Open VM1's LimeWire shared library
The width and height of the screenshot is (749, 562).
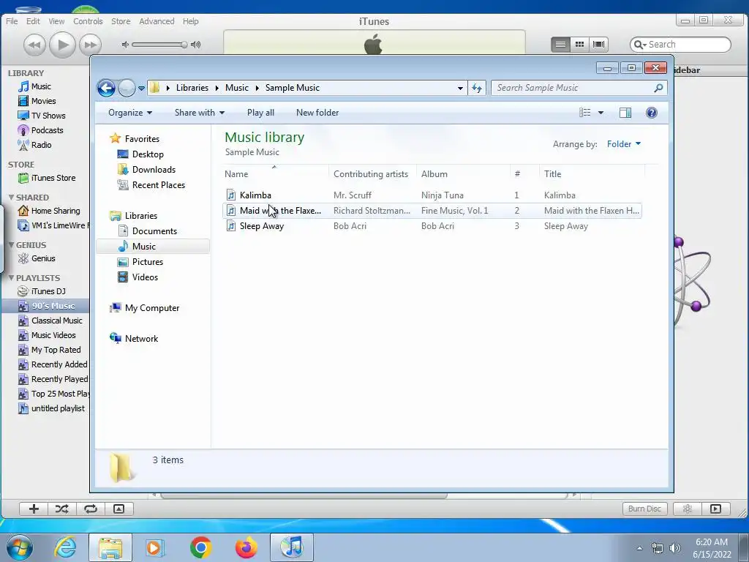pyautogui.click(x=59, y=225)
